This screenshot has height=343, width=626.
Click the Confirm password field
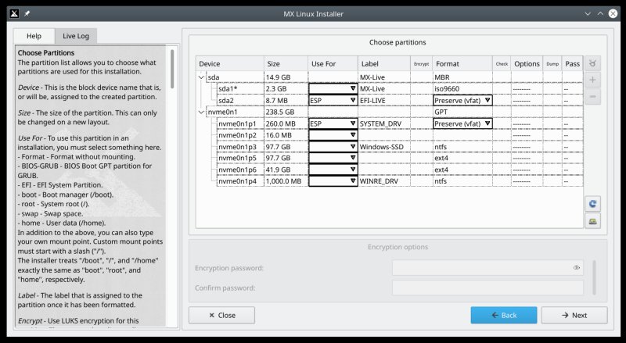click(487, 288)
